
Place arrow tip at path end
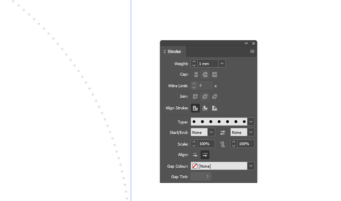(x=205, y=155)
